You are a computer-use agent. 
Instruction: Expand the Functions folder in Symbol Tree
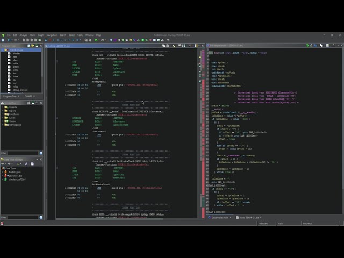click(2, 114)
